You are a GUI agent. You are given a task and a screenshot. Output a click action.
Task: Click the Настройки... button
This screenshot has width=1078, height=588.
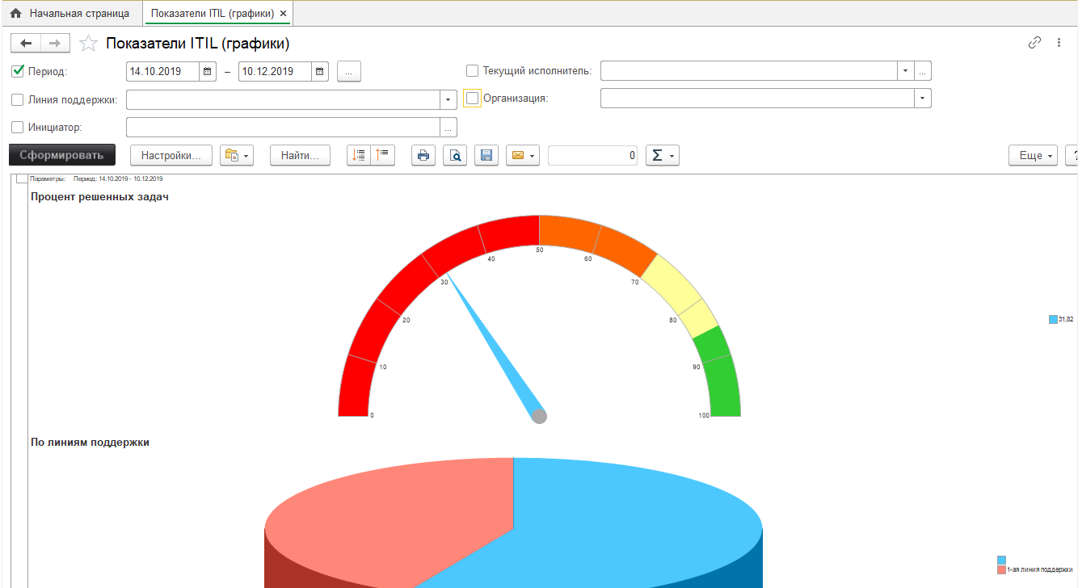(x=171, y=156)
